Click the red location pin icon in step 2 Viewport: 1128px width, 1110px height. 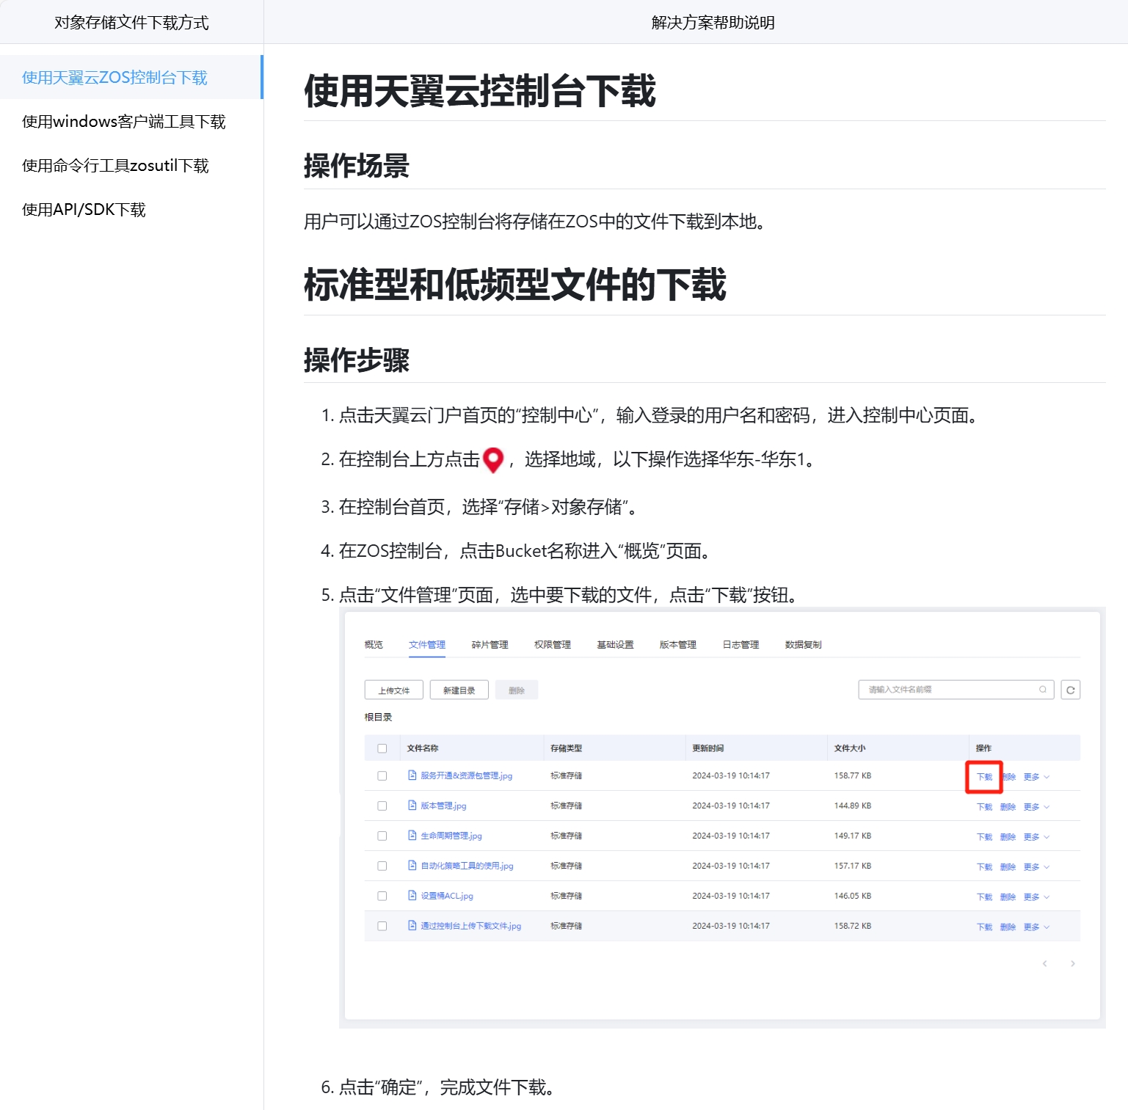coord(493,460)
